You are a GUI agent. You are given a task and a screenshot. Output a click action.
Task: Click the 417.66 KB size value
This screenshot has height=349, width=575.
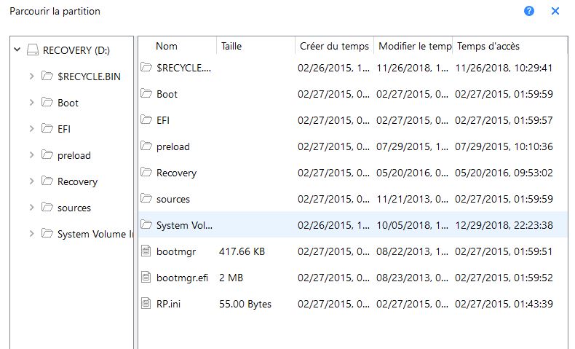242,252
